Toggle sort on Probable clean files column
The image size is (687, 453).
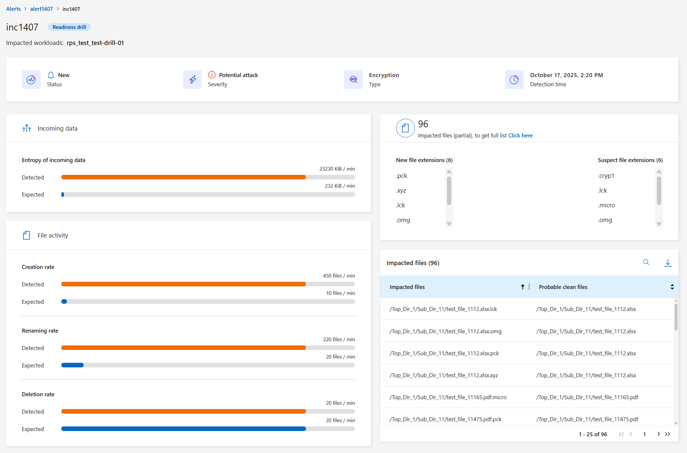(x=672, y=287)
